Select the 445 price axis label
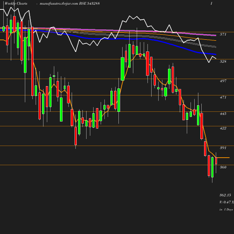This screenshot has width=234, height=234. 223,114
